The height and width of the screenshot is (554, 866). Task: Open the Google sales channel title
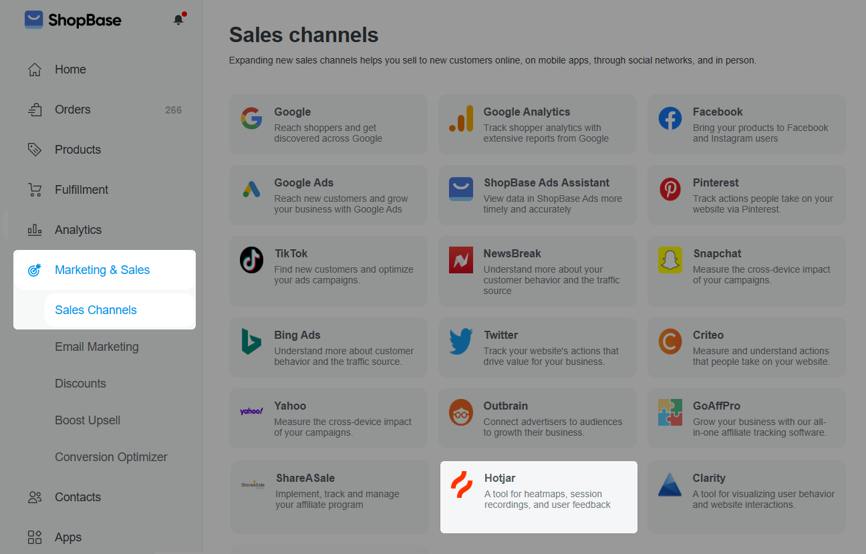point(292,112)
